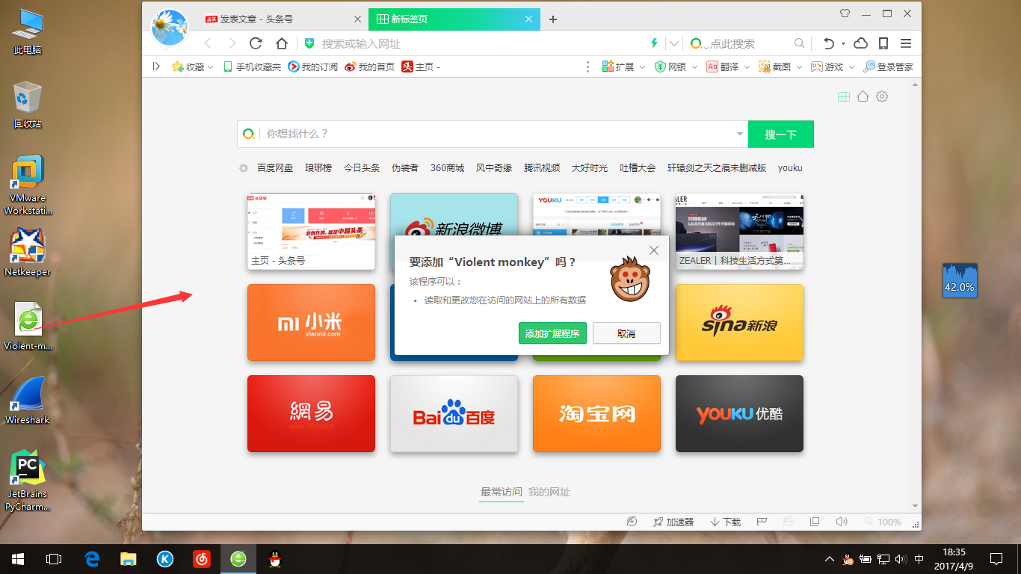Click the QQ penguin taskbar icon

click(x=274, y=559)
